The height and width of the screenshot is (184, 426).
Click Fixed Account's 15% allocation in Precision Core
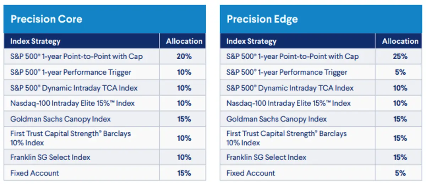(x=184, y=173)
